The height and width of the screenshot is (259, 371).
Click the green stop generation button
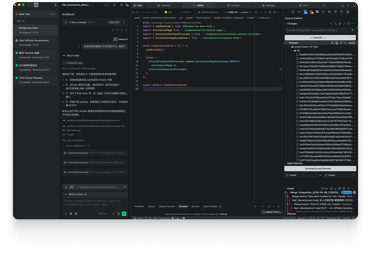(x=124, y=214)
